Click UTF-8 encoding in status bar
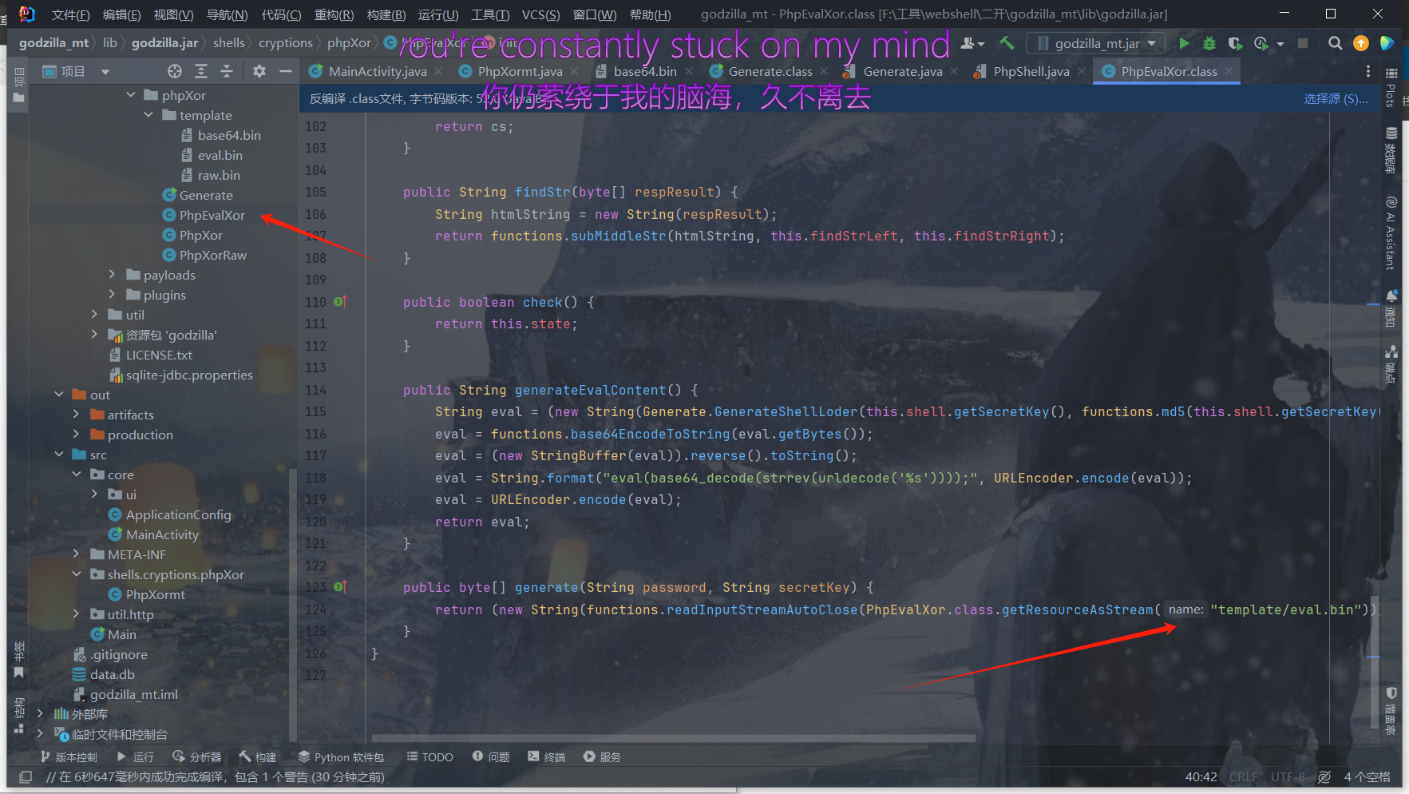The width and height of the screenshot is (1409, 794). click(1287, 776)
